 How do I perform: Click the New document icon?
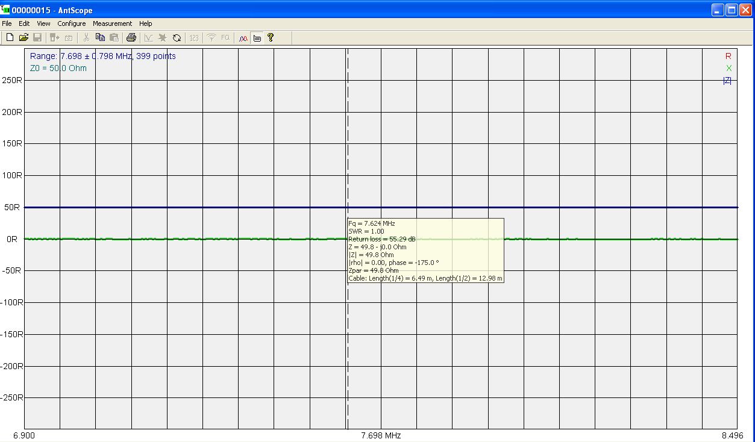coord(10,37)
